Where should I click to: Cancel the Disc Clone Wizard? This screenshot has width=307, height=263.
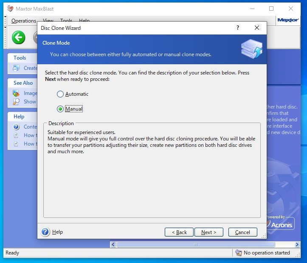coord(242,232)
